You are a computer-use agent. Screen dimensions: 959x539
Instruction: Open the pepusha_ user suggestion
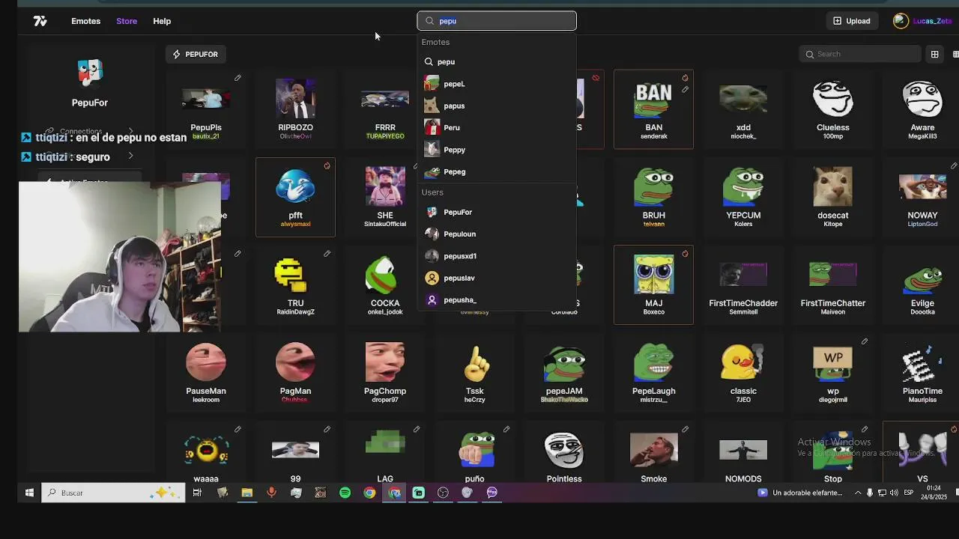point(497,299)
